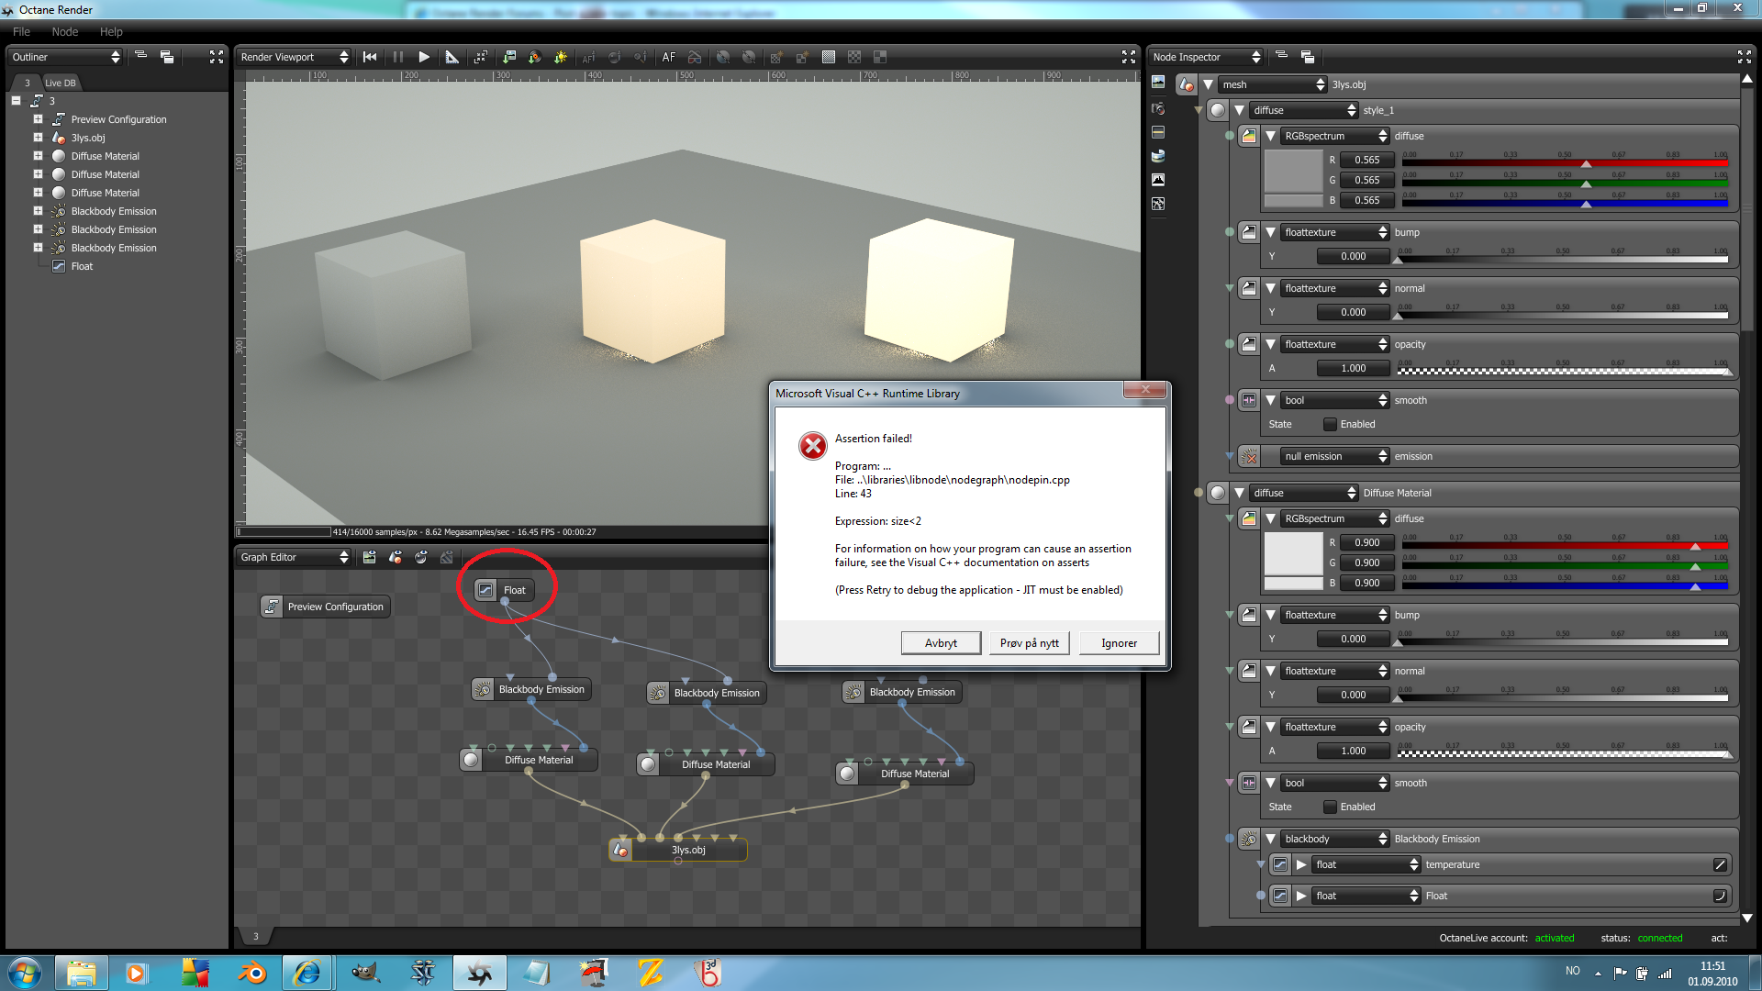Screen dimensions: 1762x991
Task: Open the null emission type dropdown
Action: pos(1334,456)
